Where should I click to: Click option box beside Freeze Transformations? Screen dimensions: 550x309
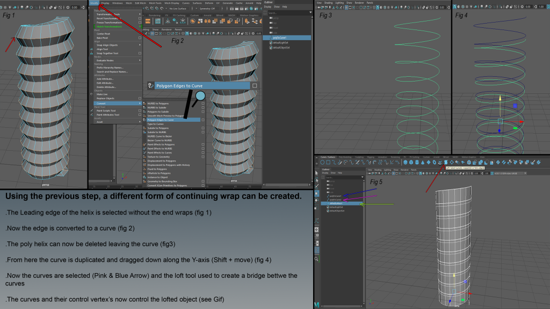(x=140, y=22)
